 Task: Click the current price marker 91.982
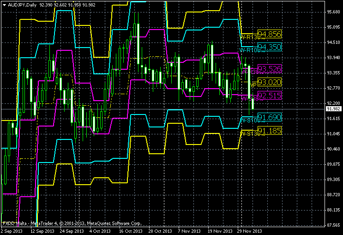333,109
